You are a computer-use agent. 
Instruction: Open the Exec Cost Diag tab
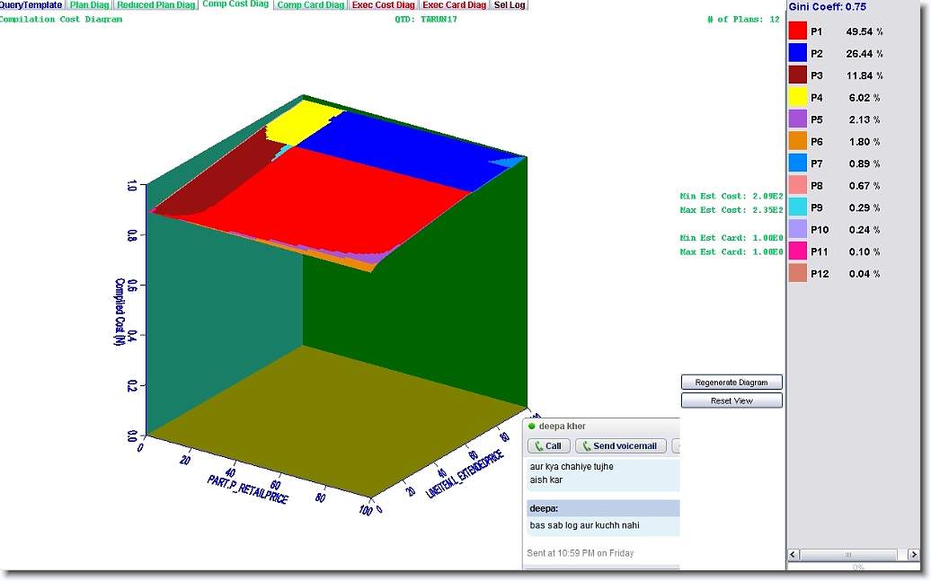click(384, 5)
